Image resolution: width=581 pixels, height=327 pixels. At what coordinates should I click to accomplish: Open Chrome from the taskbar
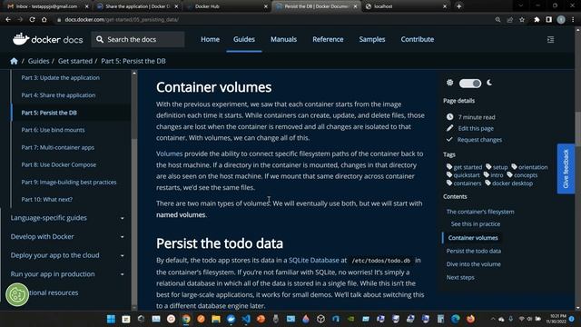pos(186,319)
